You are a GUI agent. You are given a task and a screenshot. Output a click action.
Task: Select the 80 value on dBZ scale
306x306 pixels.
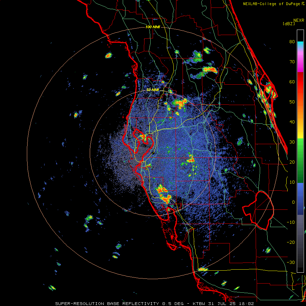[292, 42]
